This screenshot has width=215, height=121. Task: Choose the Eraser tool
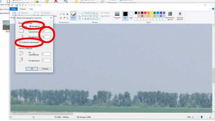60,18
